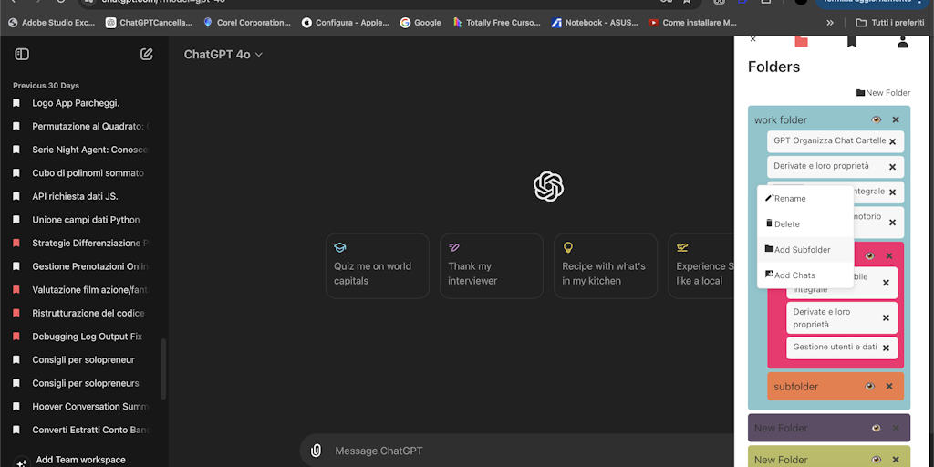Click bookmark icon beside Converti Estratti Conto

coord(16,430)
